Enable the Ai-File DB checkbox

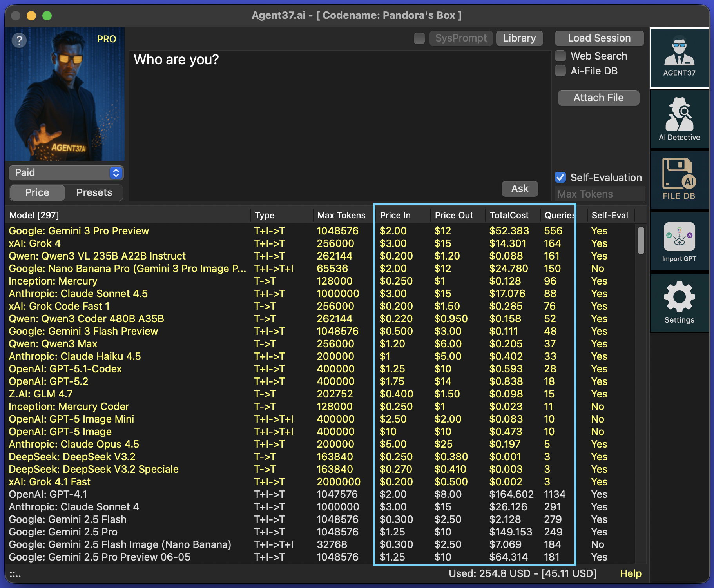(560, 71)
